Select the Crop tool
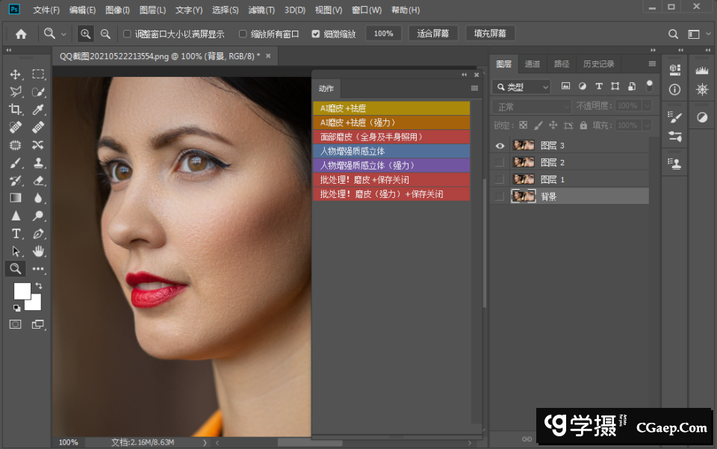Viewport: 717px width, 449px height. pos(15,110)
